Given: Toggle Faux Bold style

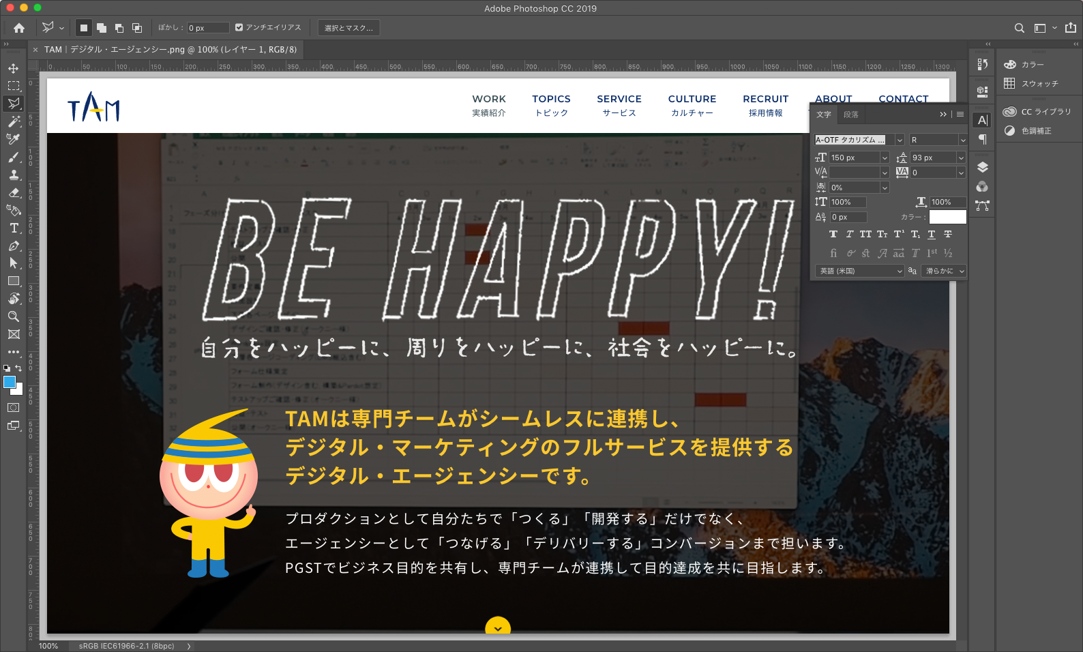Looking at the screenshot, I should (833, 234).
